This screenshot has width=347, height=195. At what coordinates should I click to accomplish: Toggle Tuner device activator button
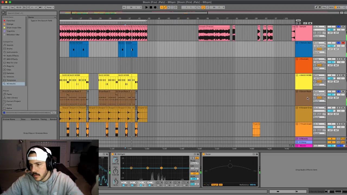pos(204,154)
